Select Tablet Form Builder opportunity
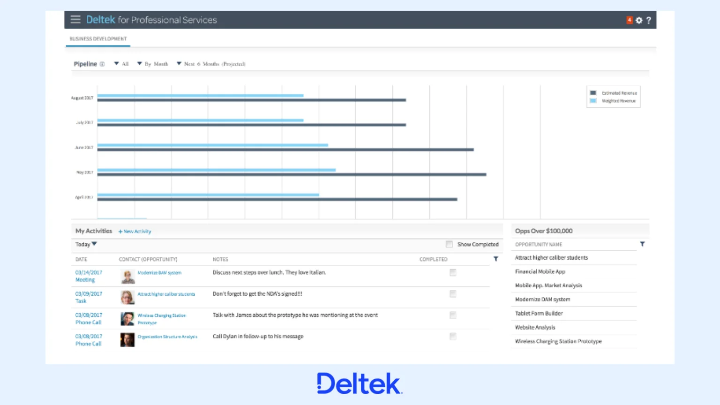Image resolution: width=720 pixels, height=405 pixels. point(539,314)
